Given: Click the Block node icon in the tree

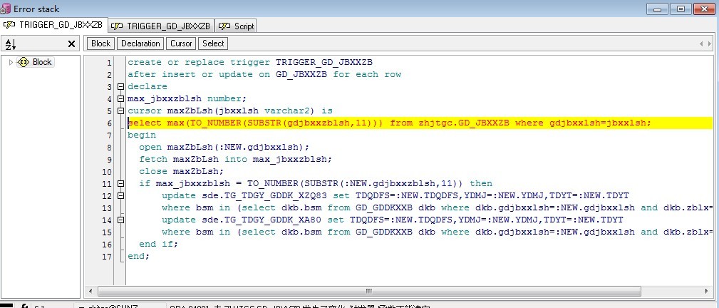Looking at the screenshot, I should (x=24, y=62).
